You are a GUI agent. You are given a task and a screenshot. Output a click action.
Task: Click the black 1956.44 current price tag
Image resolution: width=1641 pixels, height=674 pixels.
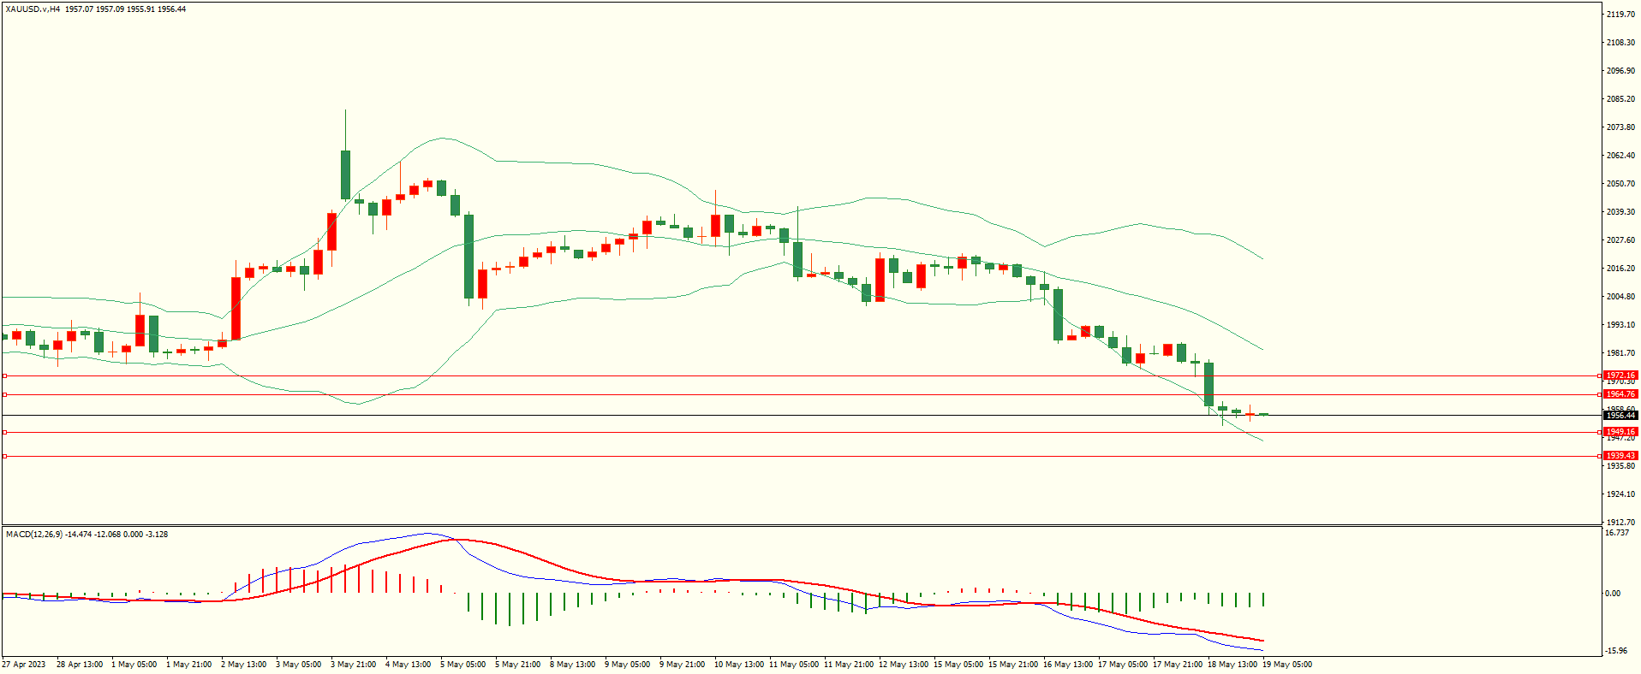(x=1620, y=415)
